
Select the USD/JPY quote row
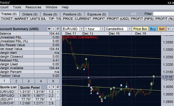(x=28, y=99)
